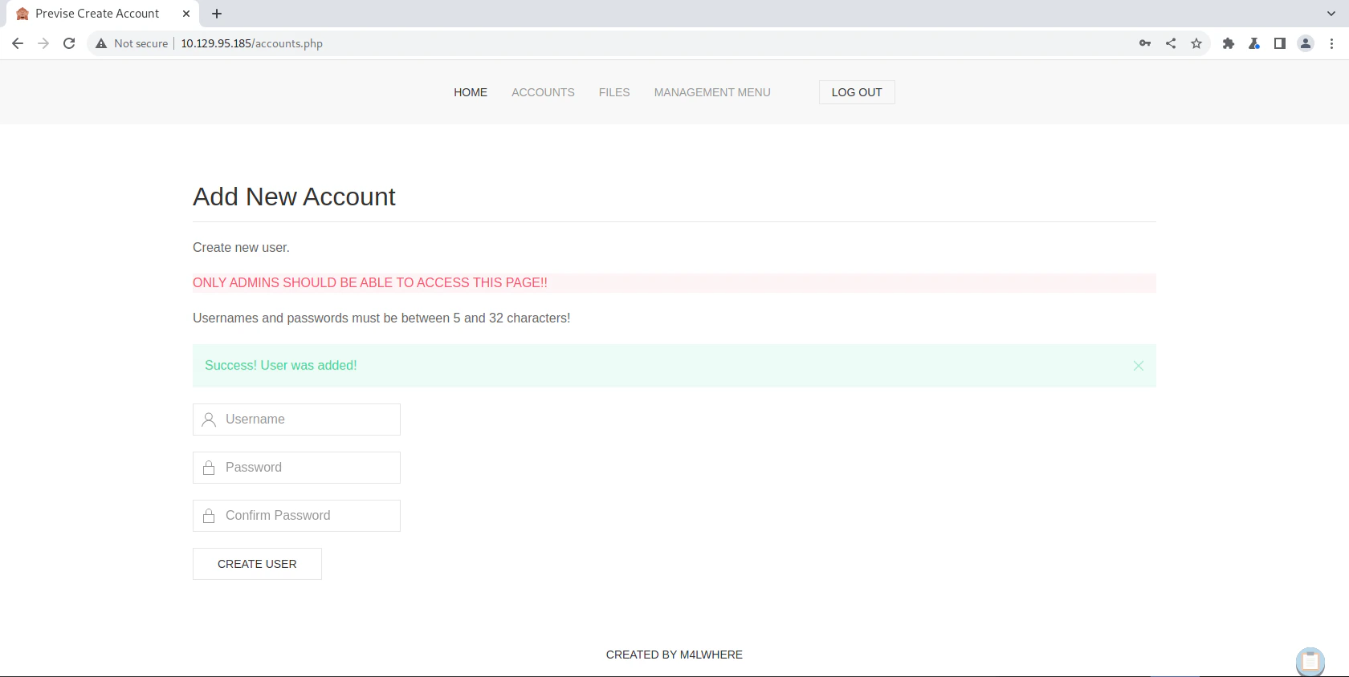This screenshot has height=677, width=1349.
Task: Click the 'Success! User was added!' message
Action: coord(281,366)
